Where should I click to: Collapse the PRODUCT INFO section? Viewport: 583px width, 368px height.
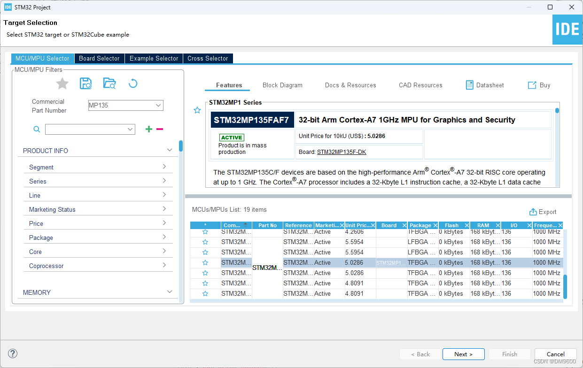pyautogui.click(x=170, y=150)
